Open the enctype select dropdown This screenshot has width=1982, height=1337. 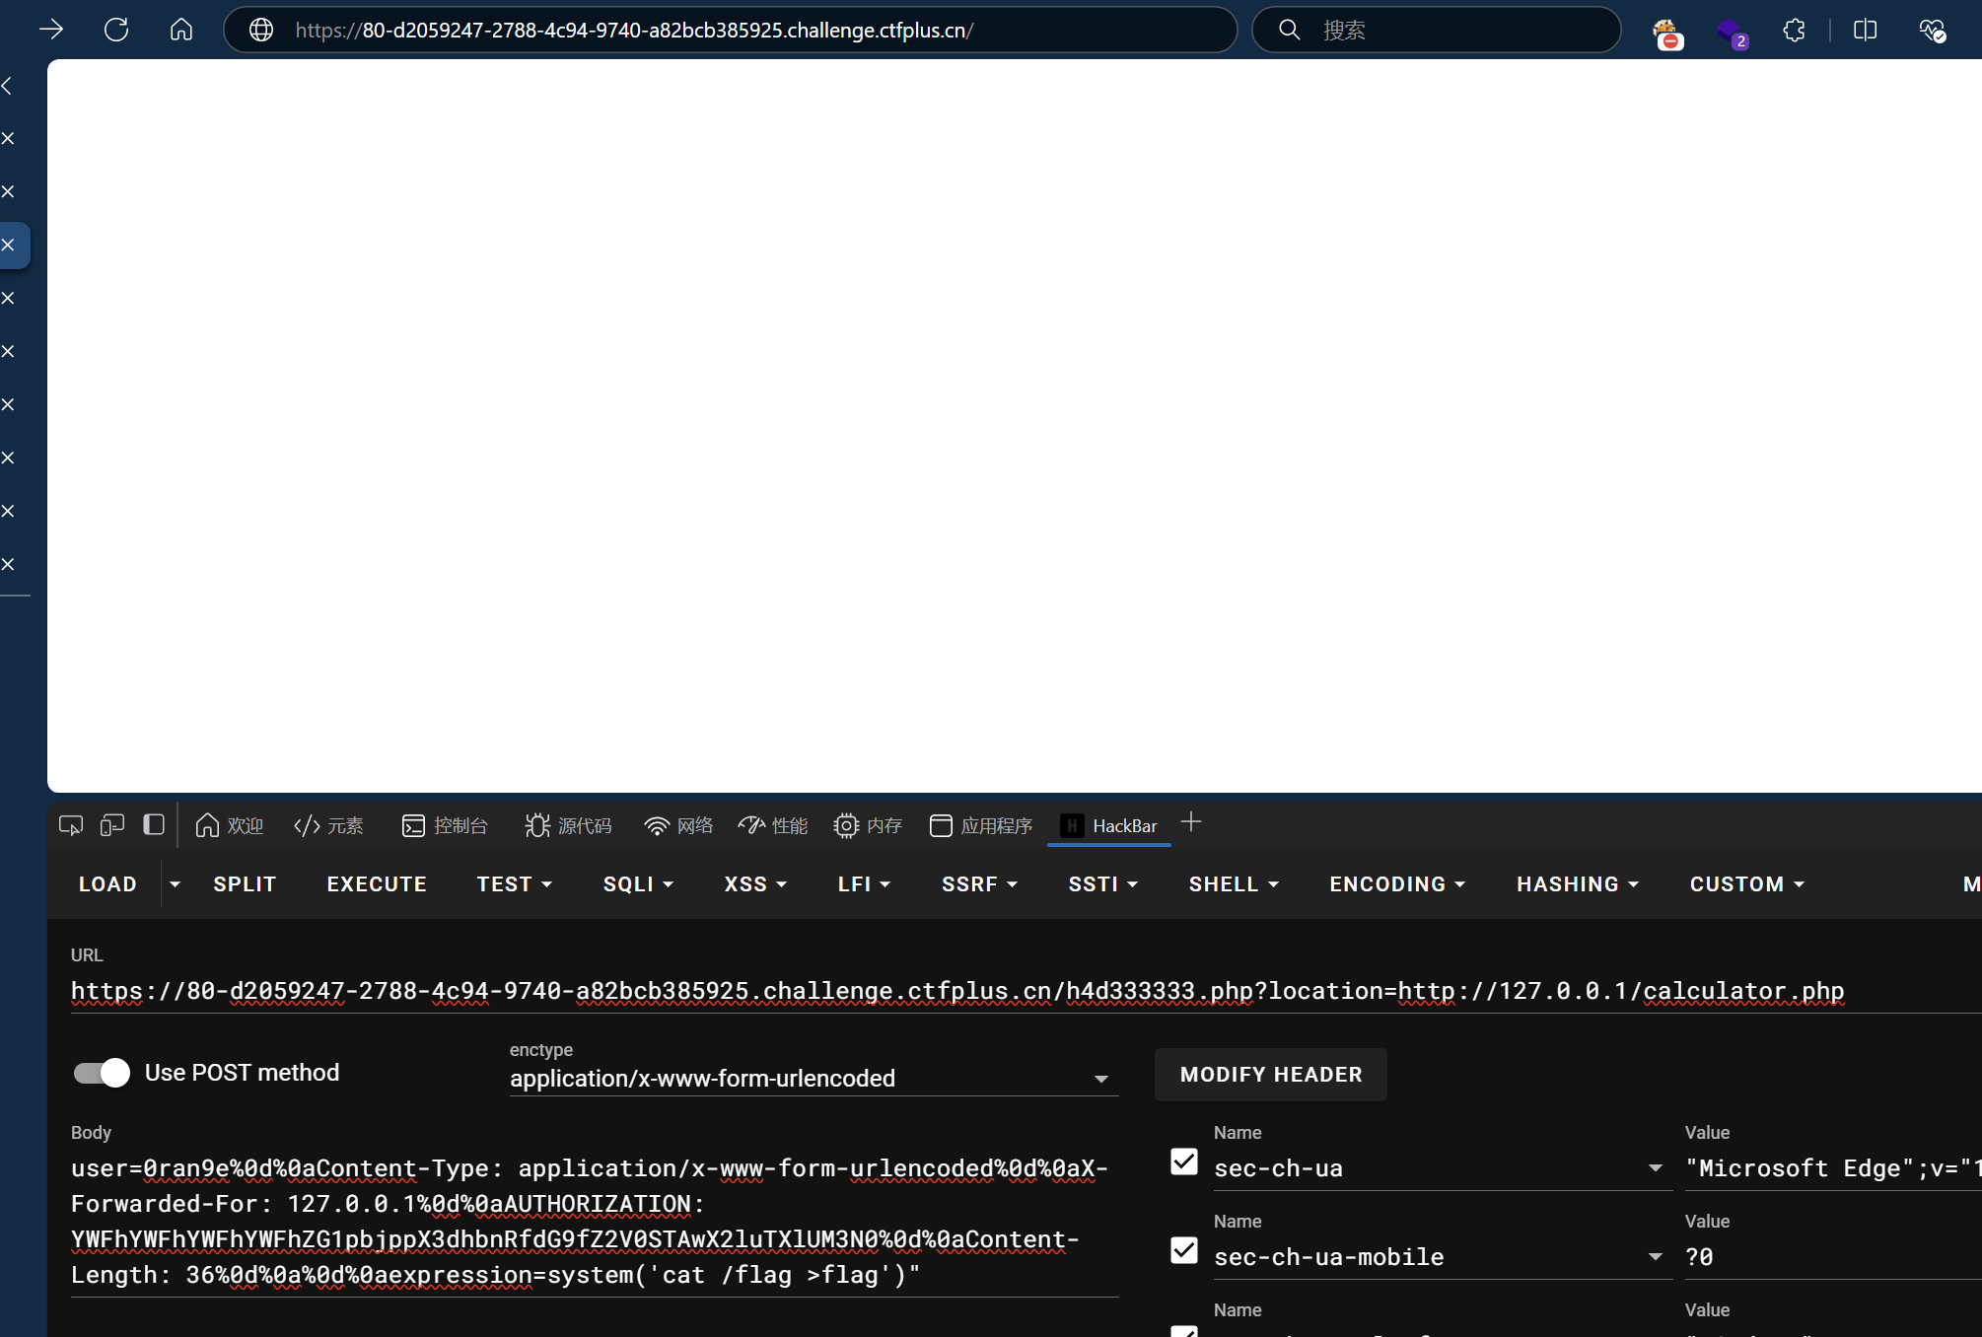814,1079
